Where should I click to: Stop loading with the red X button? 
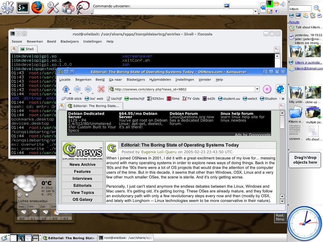(x=101, y=89)
